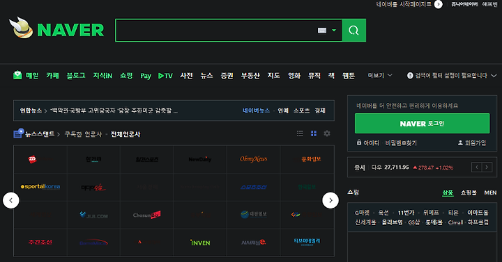Open the 뮤직 menu

(x=314, y=76)
